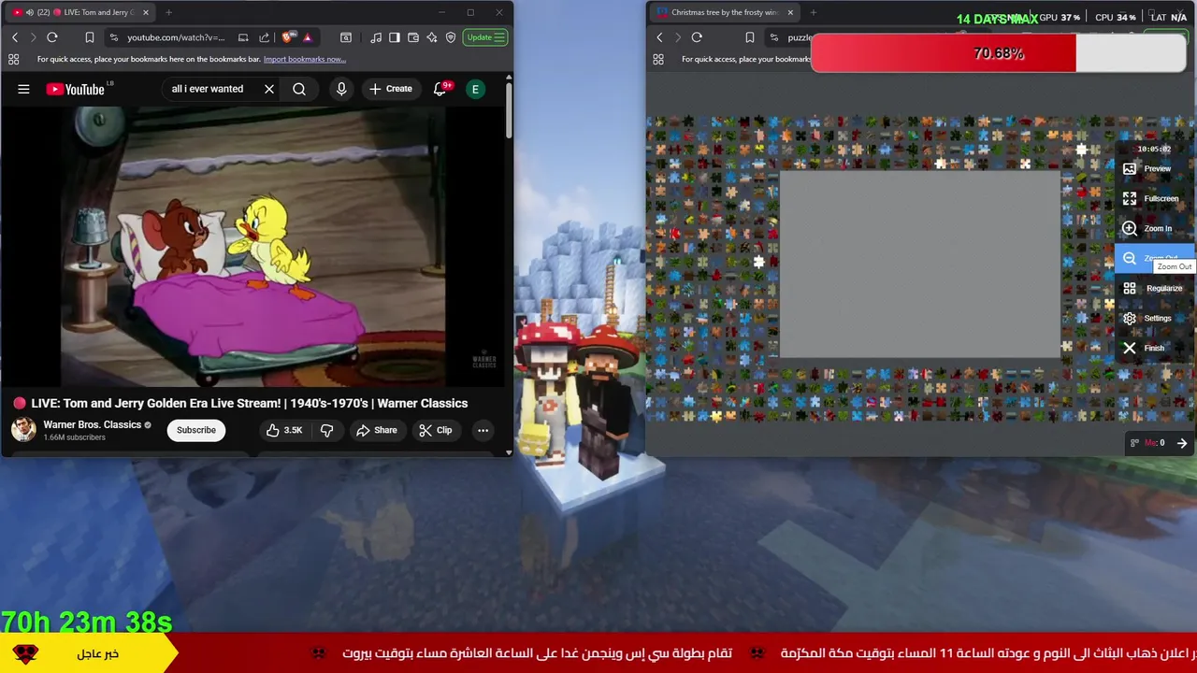Regularize the puzzle pieces
The height and width of the screenshot is (673, 1197).
(x=1154, y=289)
